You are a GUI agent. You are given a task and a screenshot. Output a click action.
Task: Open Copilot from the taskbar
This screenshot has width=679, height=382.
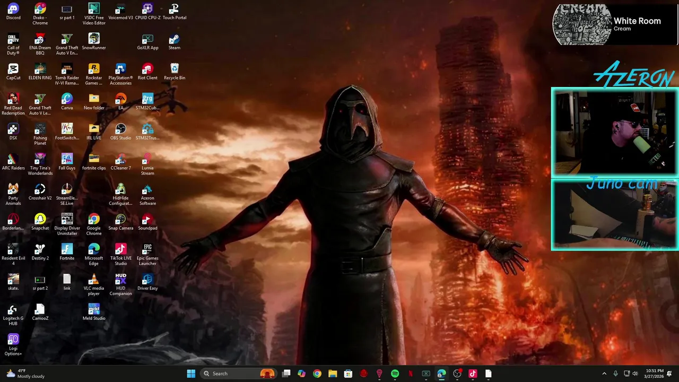301,374
